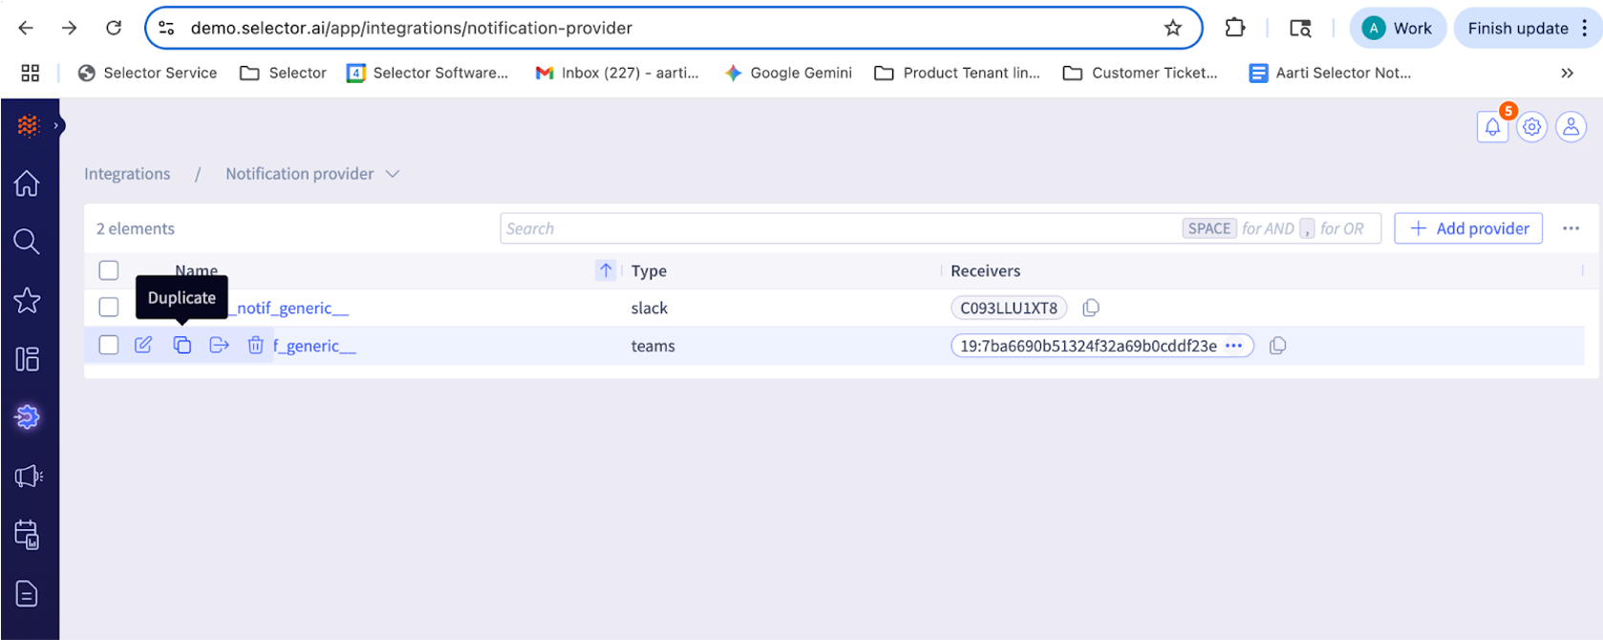Viewport: 1603px width, 640px height.
Task: Open the browser extensions puzzle icon
Action: 1235,28
